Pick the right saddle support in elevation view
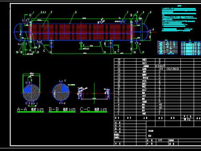This screenshot has height=151, width=201. pos(111,44)
